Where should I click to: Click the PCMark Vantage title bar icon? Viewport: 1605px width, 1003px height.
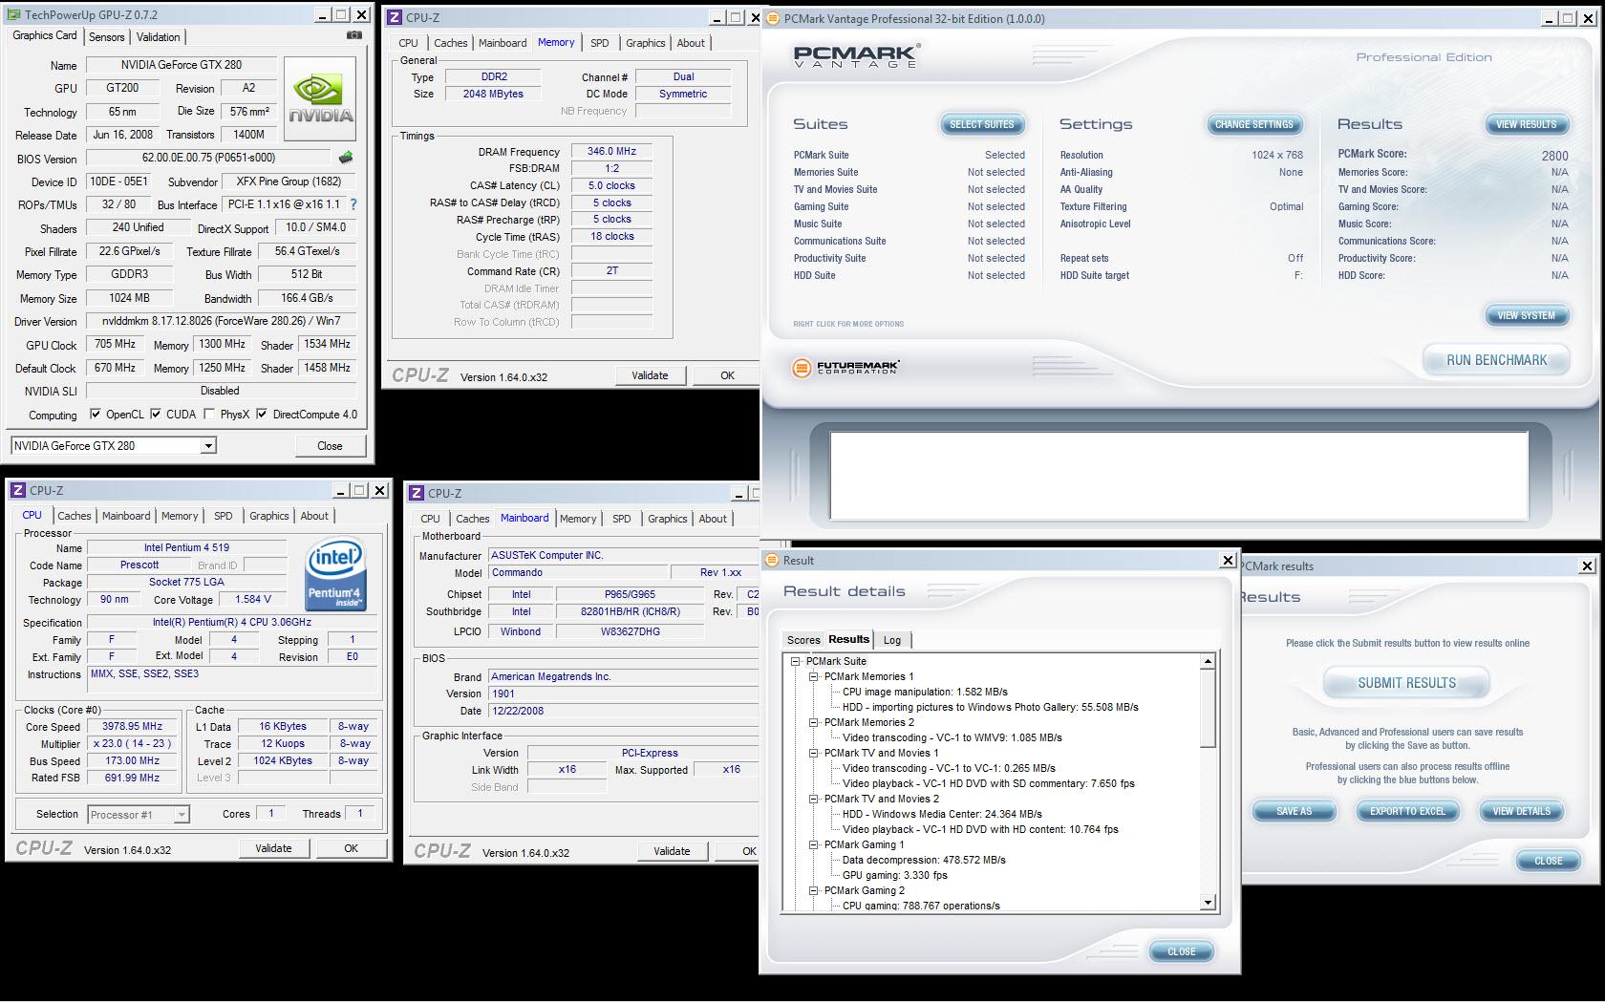pos(772,18)
